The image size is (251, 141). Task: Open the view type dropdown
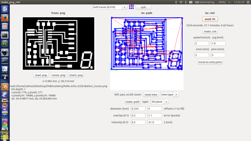point(170,95)
